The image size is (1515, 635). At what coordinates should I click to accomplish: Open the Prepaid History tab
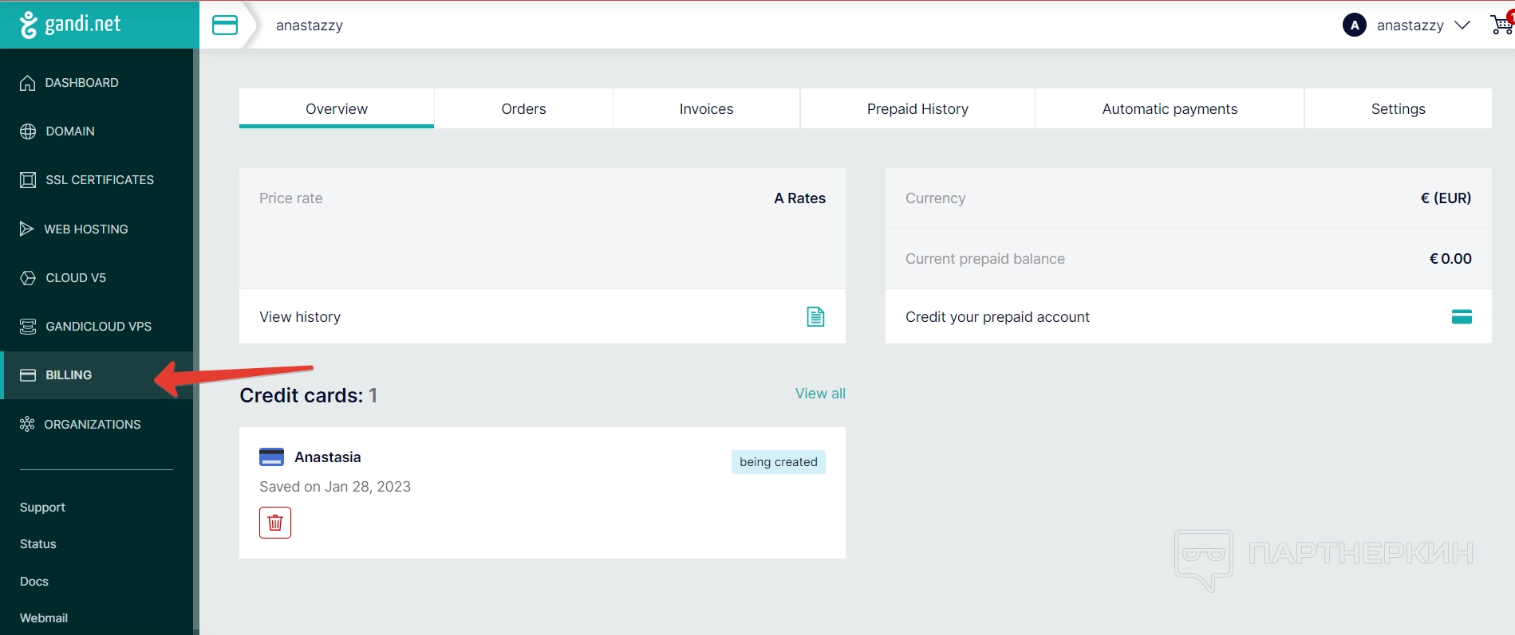[917, 108]
